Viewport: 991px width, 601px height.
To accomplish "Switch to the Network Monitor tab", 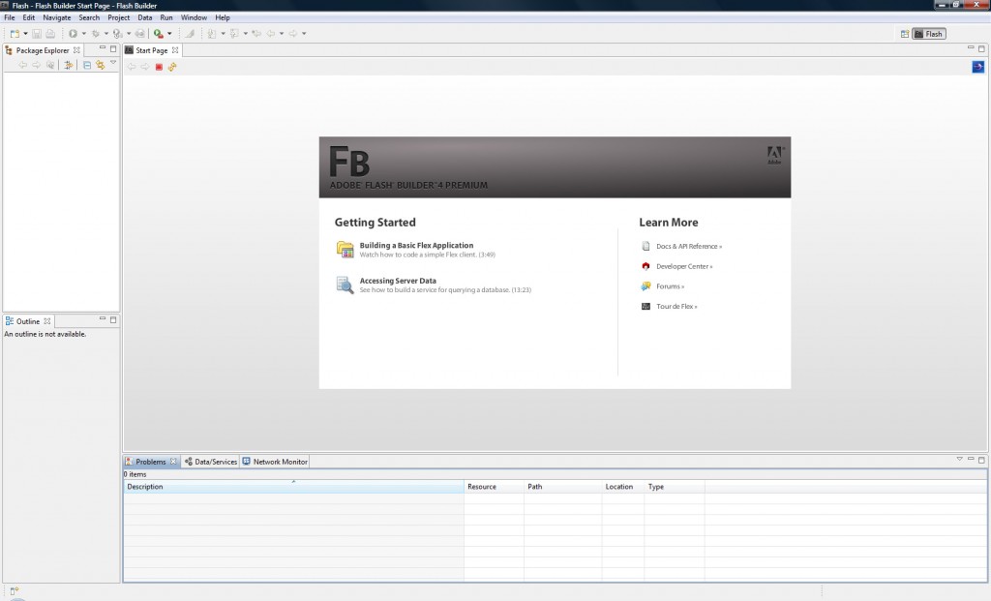I will (x=280, y=463).
